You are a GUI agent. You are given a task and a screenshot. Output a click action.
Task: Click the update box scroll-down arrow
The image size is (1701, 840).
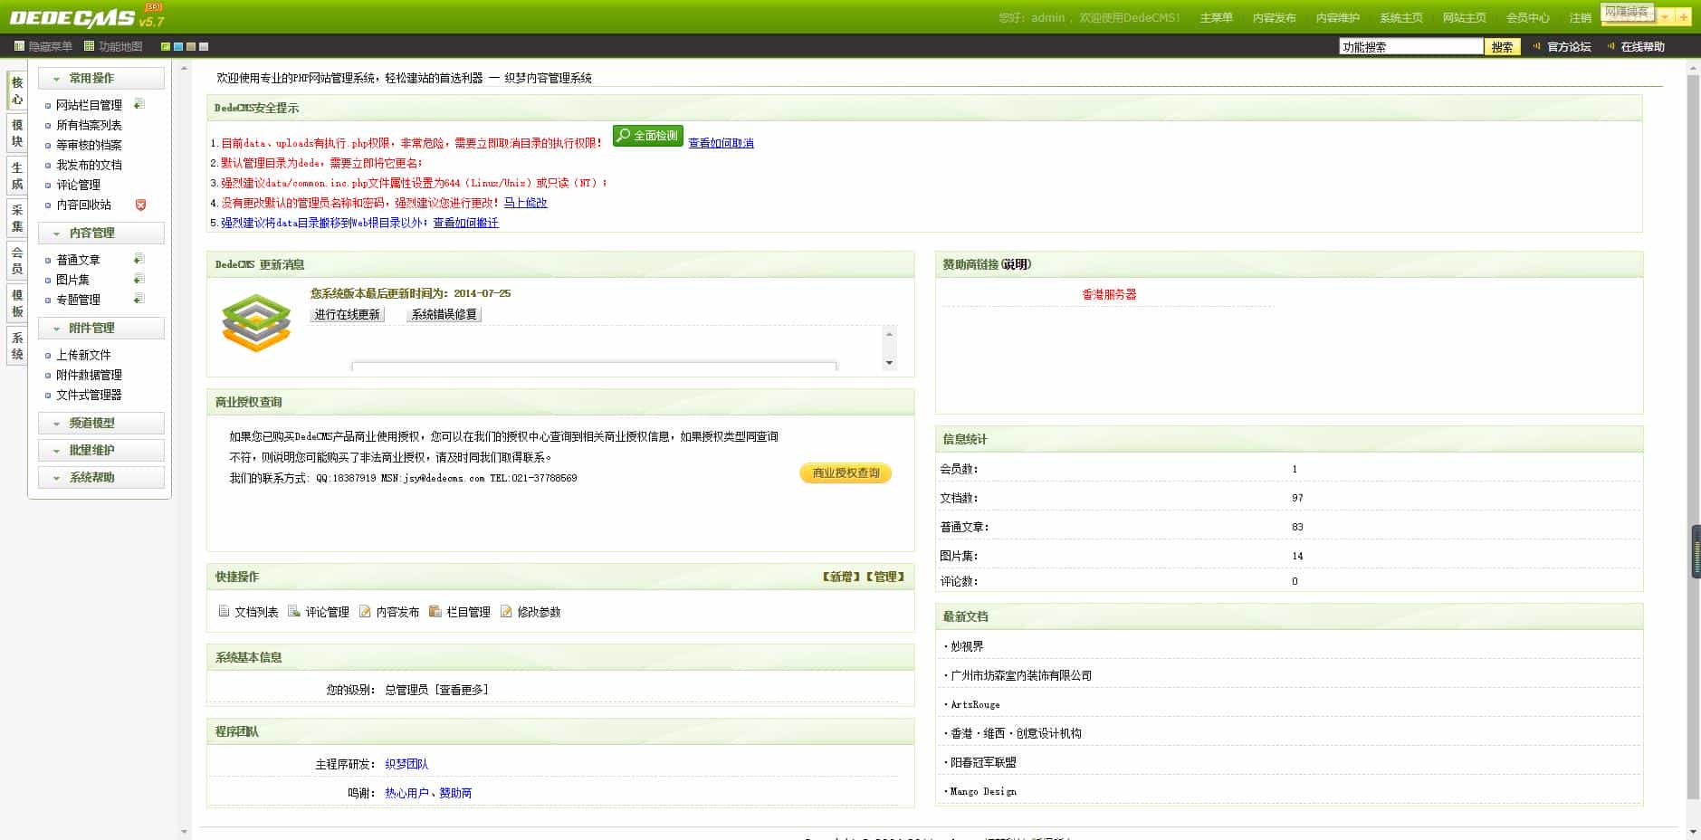pos(889,363)
